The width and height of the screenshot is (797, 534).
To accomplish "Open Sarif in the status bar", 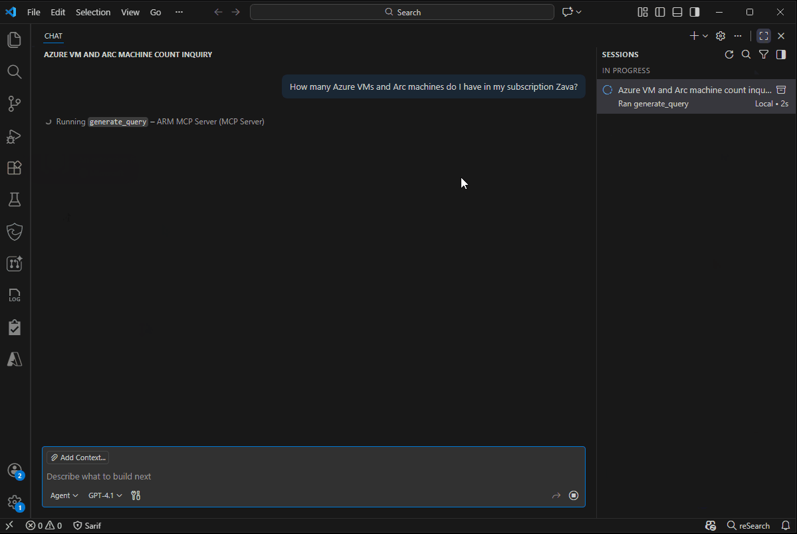I will point(87,526).
